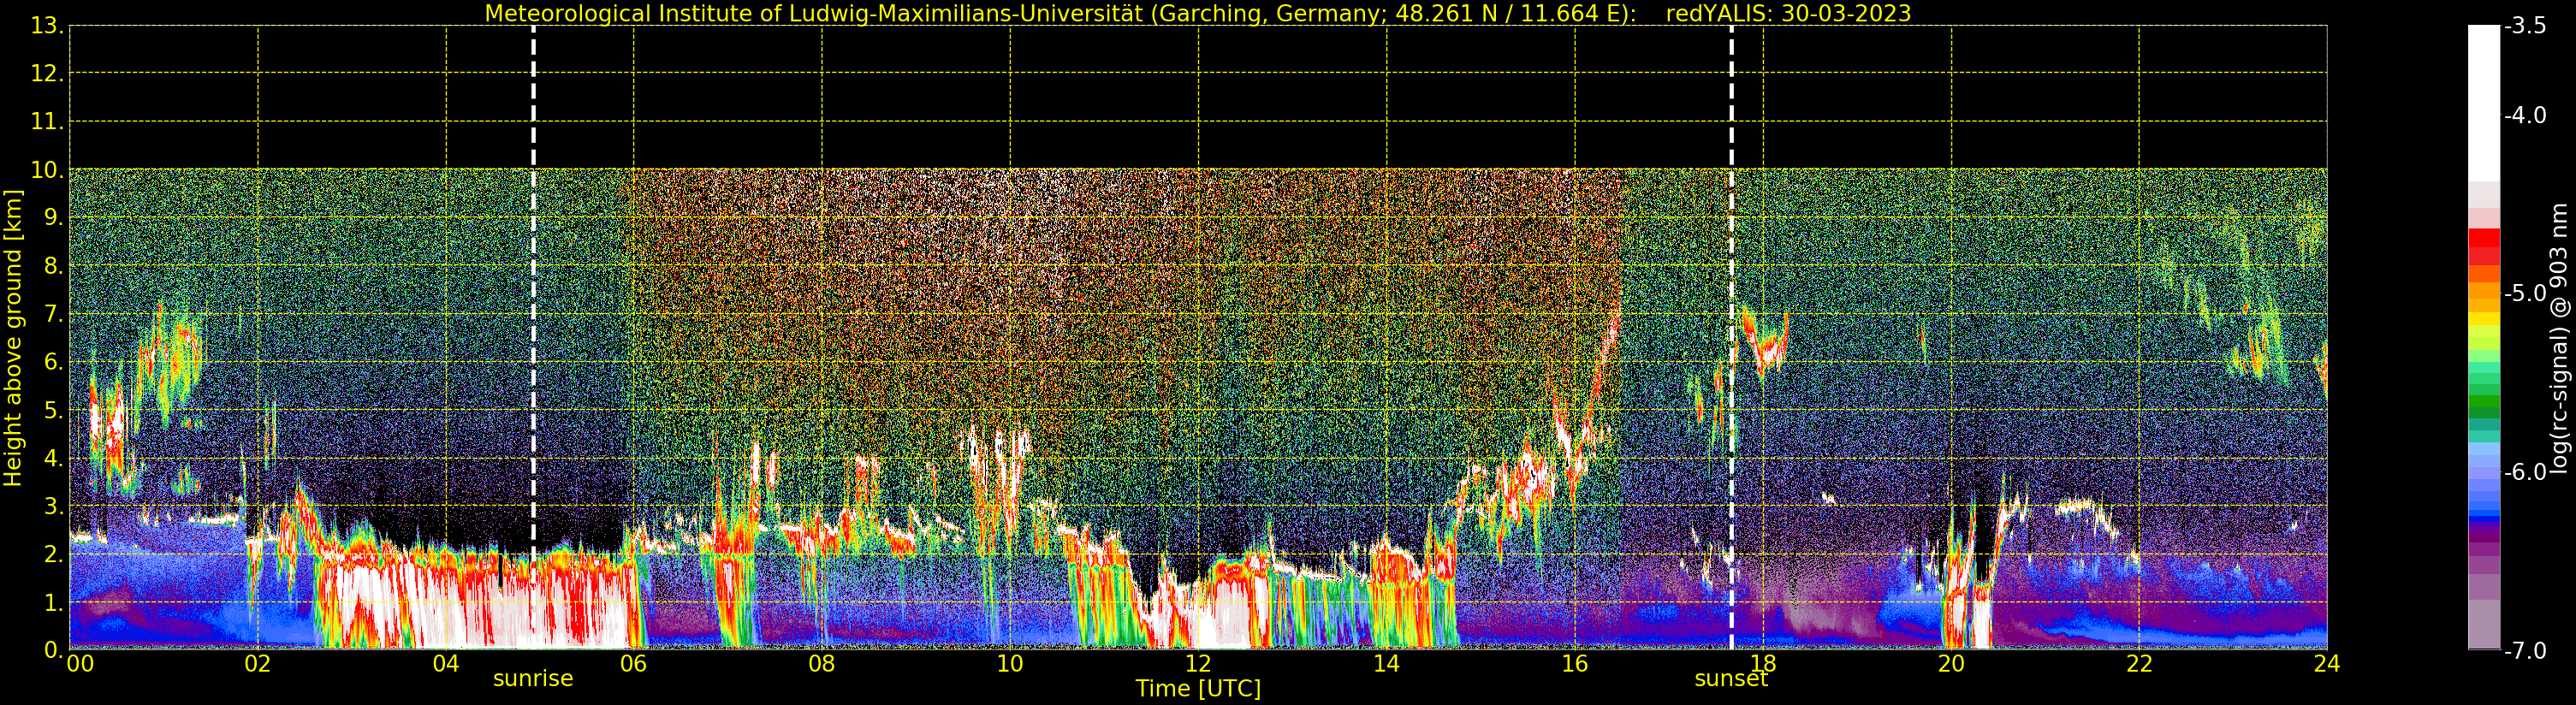Click the '-4.0' colorbar tick label
Image resolution: width=2576 pixels, height=705 pixels.
click(2525, 116)
